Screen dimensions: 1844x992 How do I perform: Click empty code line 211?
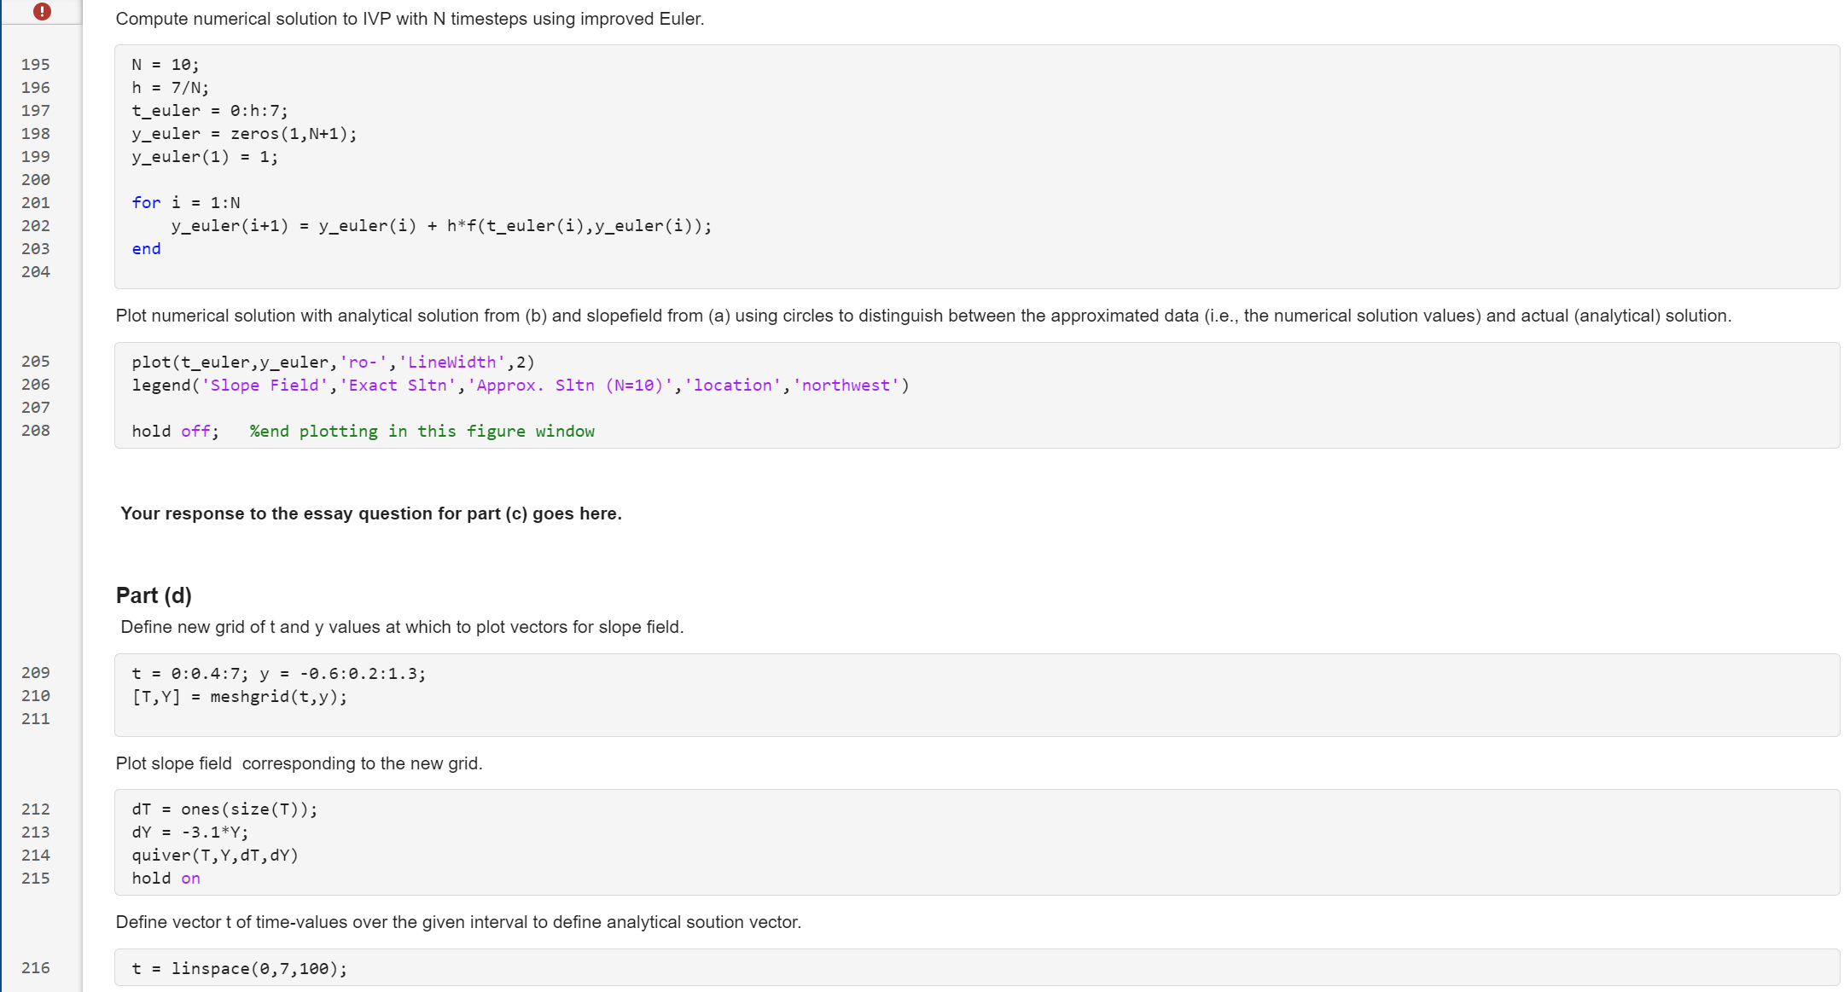coord(977,720)
